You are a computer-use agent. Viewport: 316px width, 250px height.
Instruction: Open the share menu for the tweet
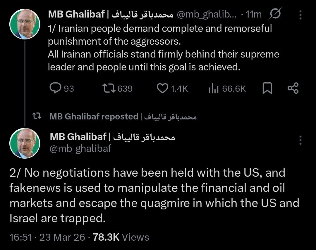tap(293, 88)
